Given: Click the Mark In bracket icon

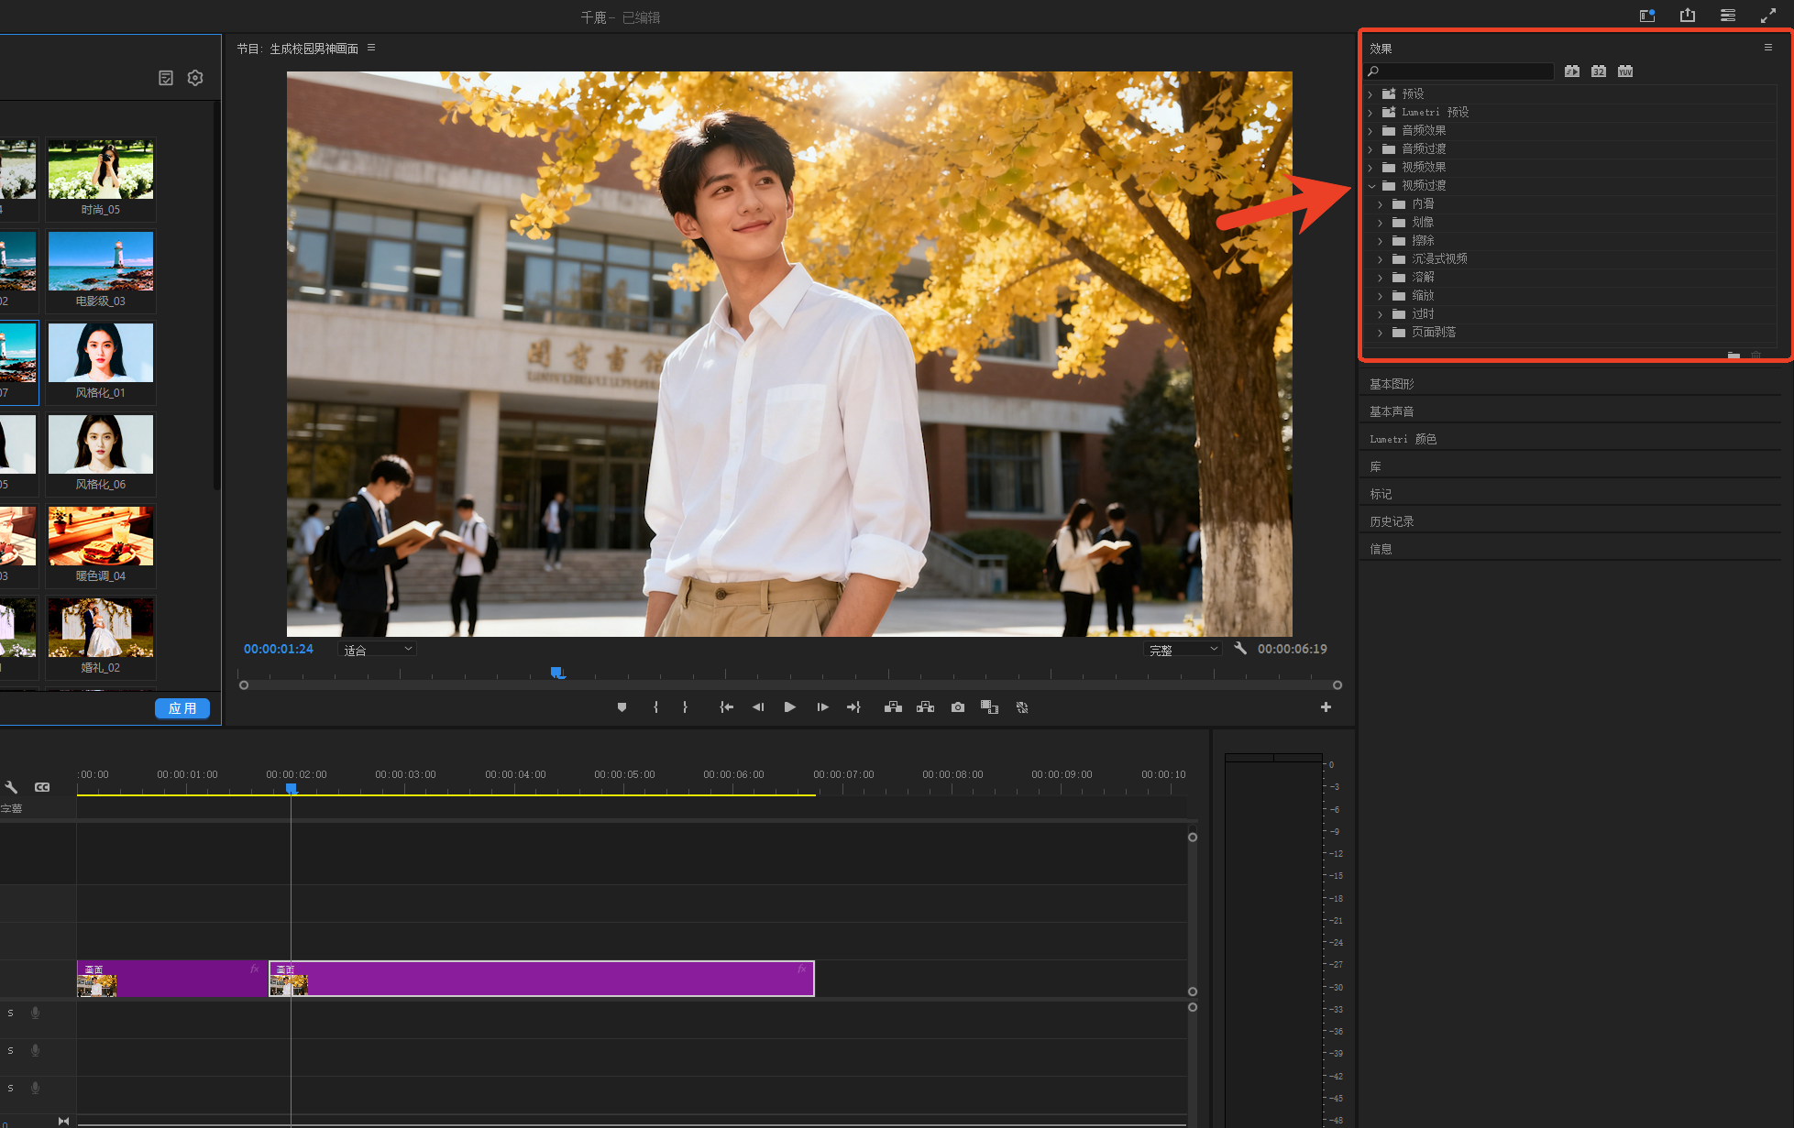Looking at the screenshot, I should pyautogui.click(x=655, y=707).
